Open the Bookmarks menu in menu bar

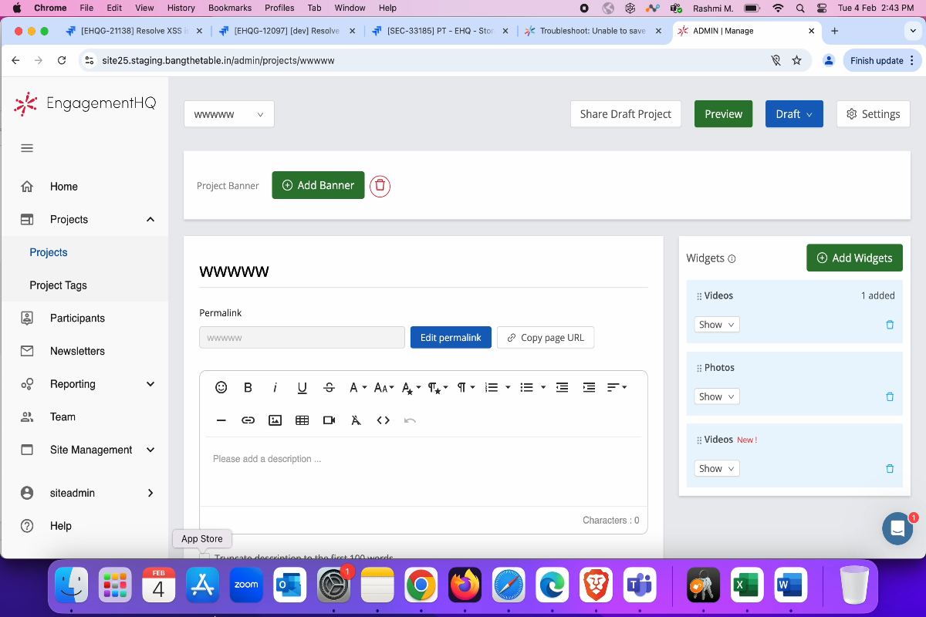230,8
